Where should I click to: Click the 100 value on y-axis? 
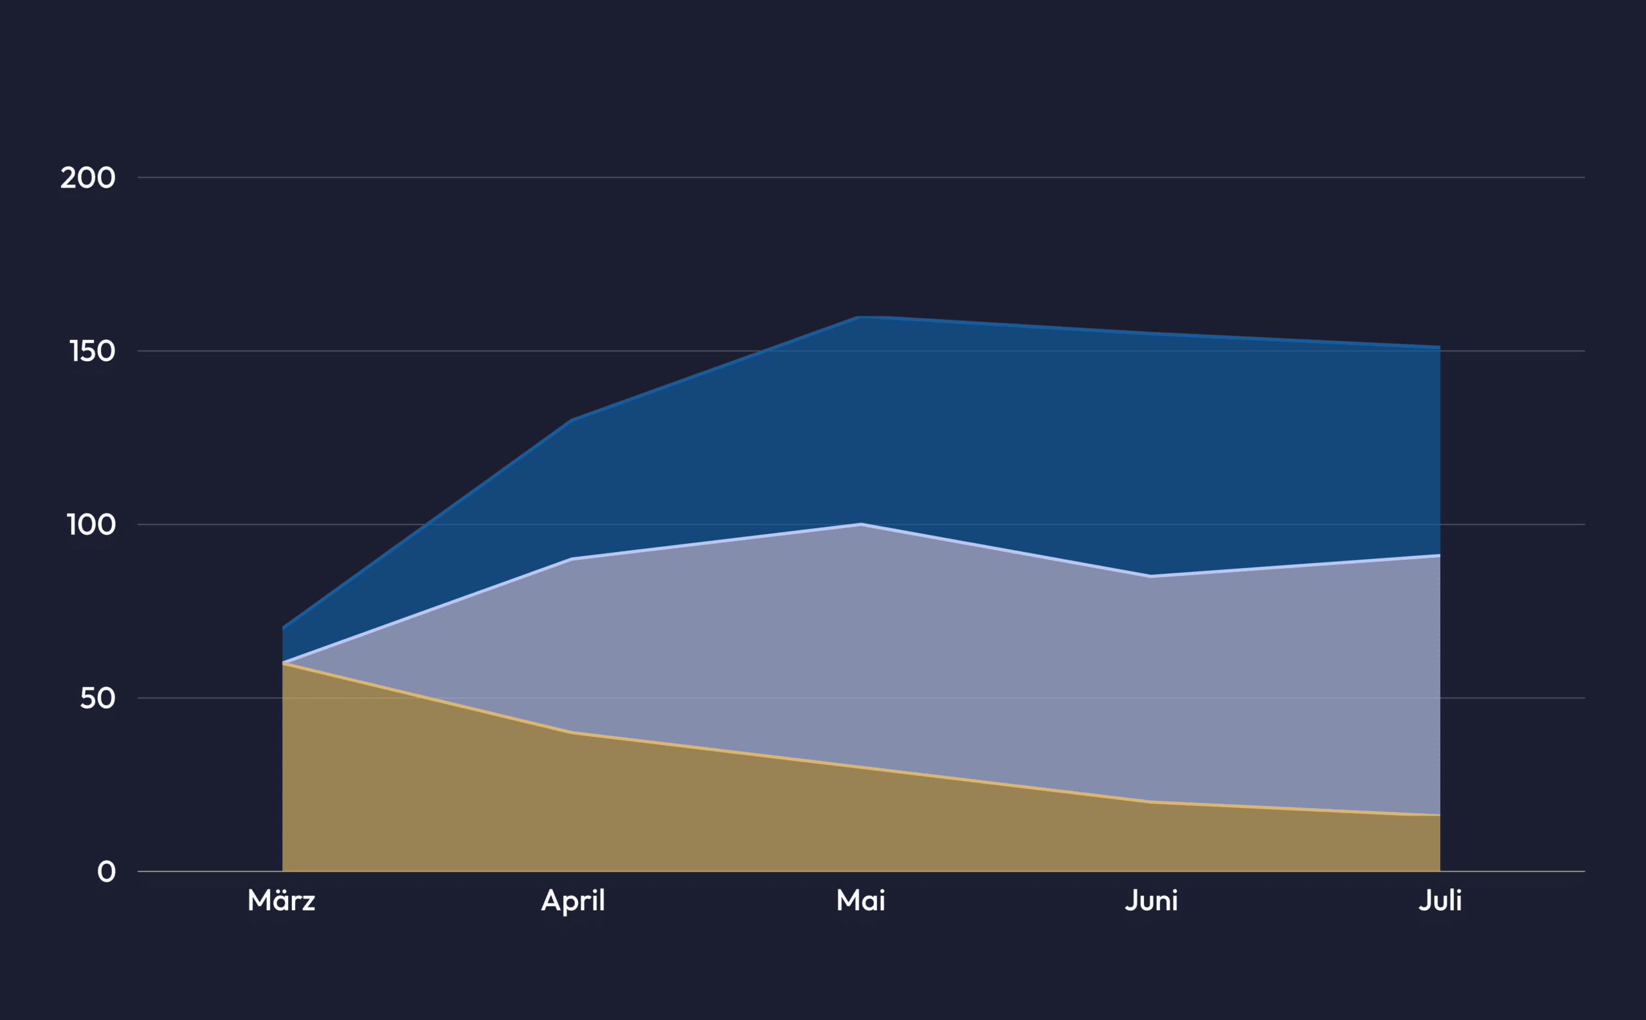tap(91, 525)
